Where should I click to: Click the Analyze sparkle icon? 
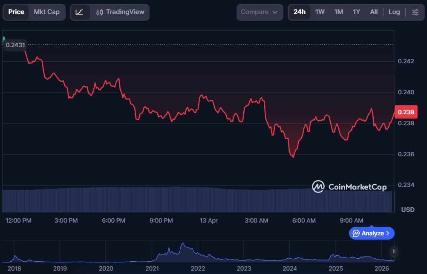point(356,233)
